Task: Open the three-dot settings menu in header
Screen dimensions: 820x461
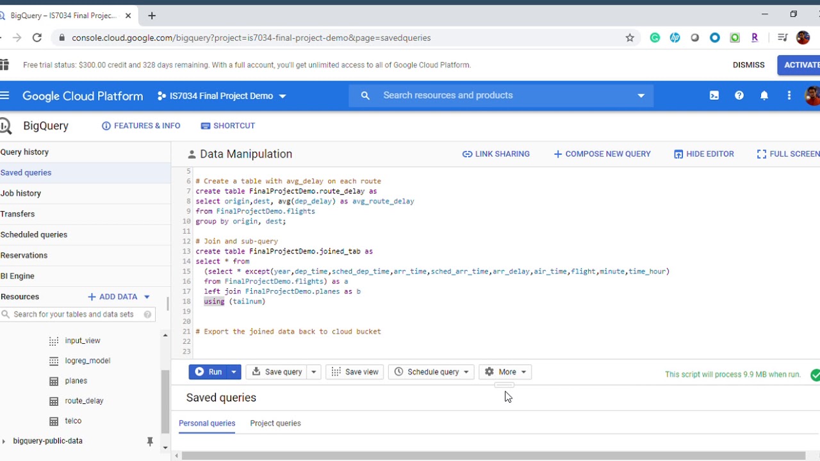Action: click(x=789, y=95)
